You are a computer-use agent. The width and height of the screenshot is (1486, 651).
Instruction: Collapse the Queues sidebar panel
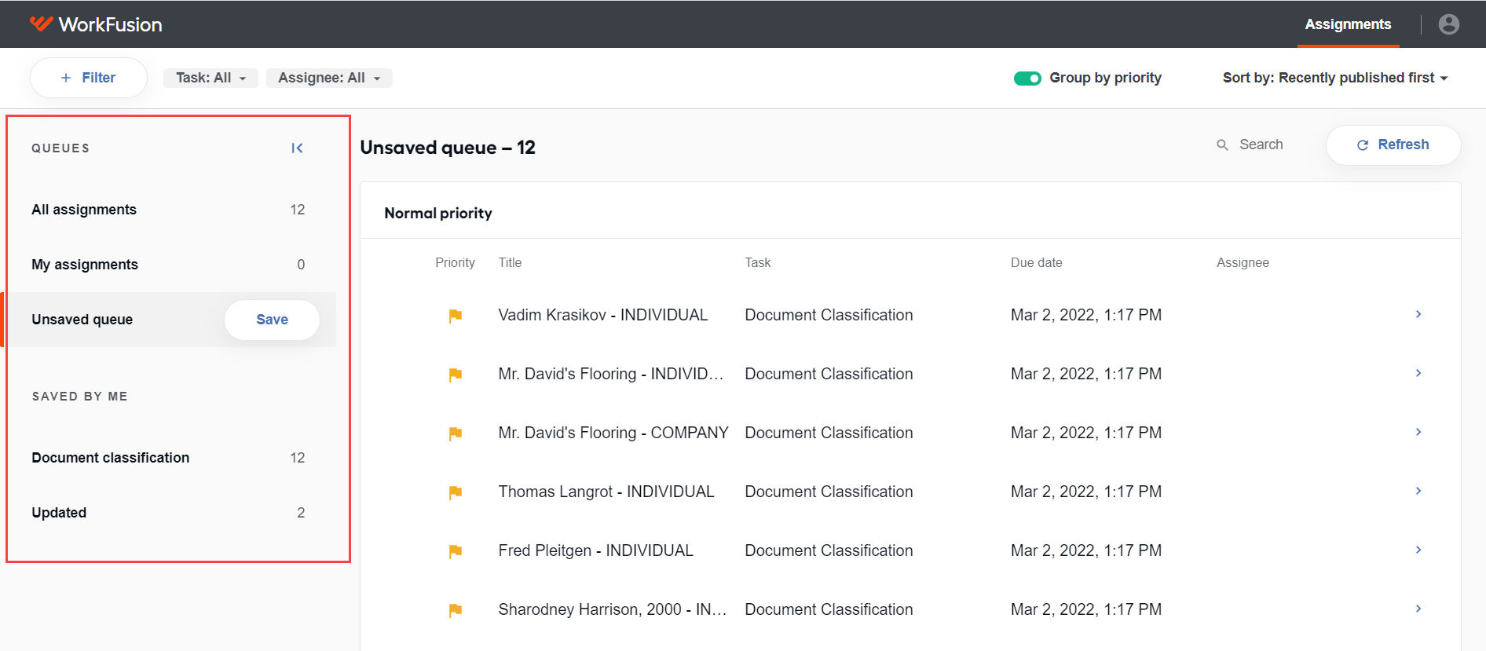297,148
